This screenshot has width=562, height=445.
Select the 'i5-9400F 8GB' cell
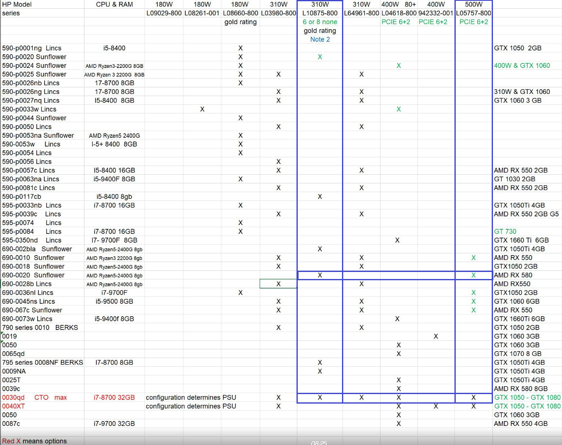point(114,179)
